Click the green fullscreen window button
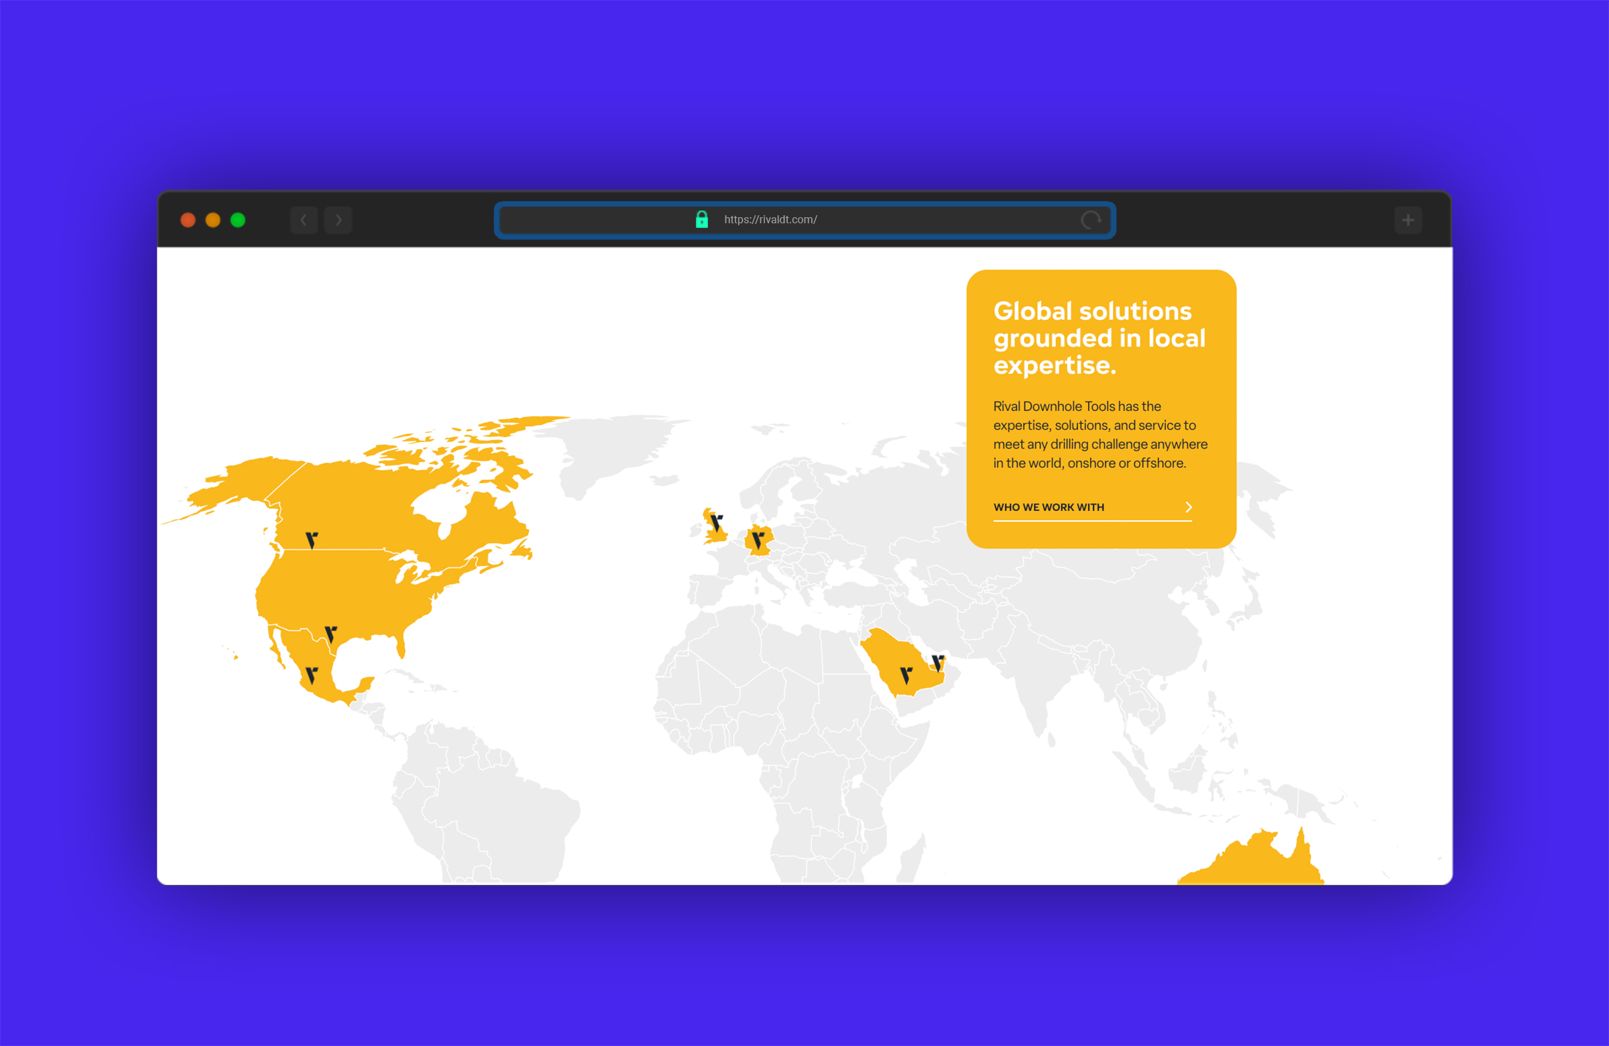 pyautogui.click(x=238, y=221)
